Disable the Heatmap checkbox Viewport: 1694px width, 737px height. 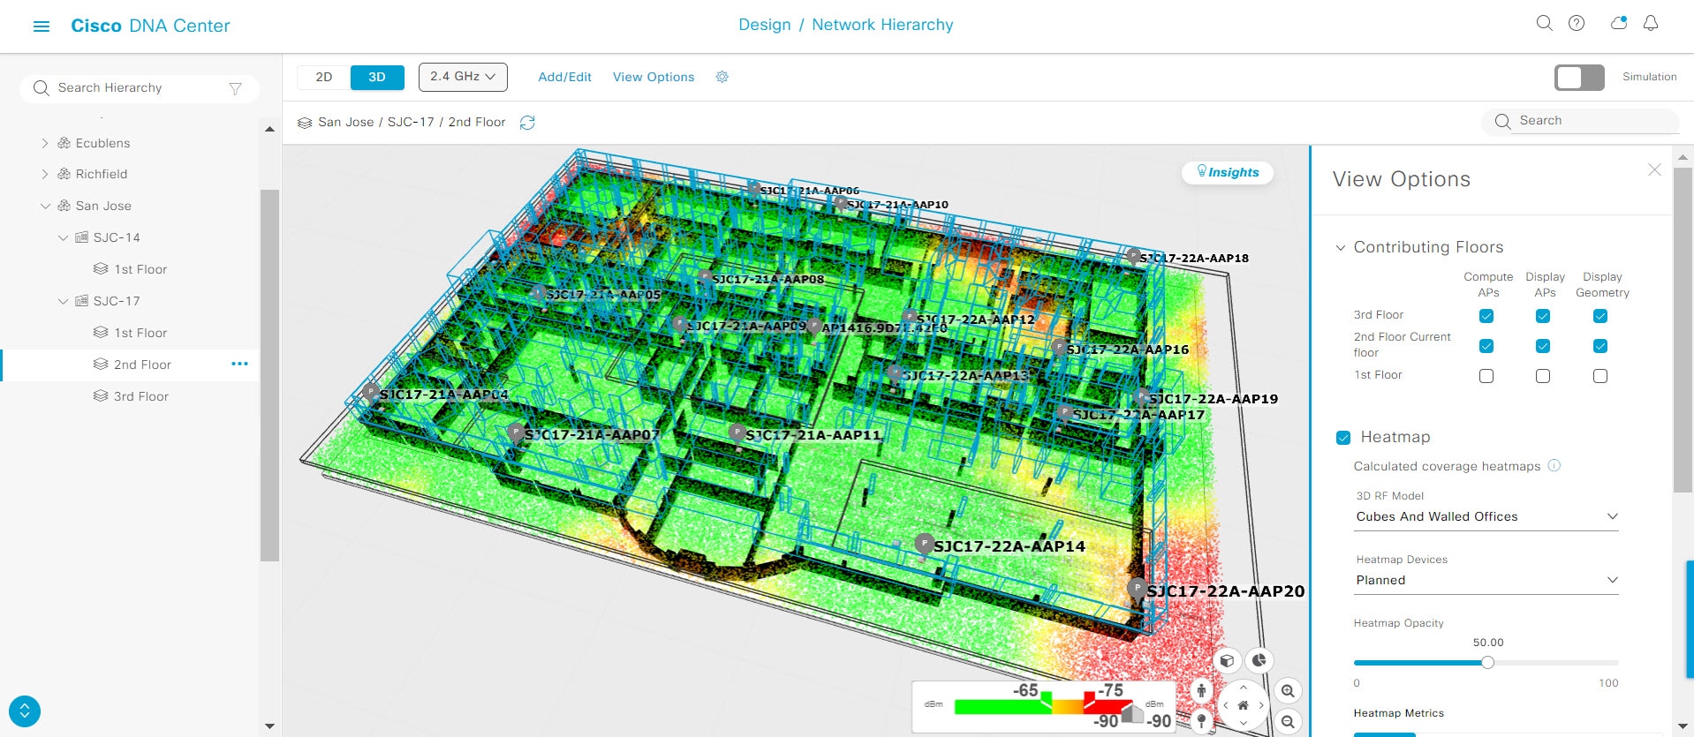coord(1343,437)
